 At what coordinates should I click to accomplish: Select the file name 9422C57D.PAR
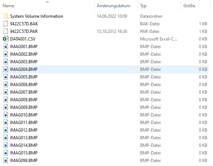coord(24,31)
